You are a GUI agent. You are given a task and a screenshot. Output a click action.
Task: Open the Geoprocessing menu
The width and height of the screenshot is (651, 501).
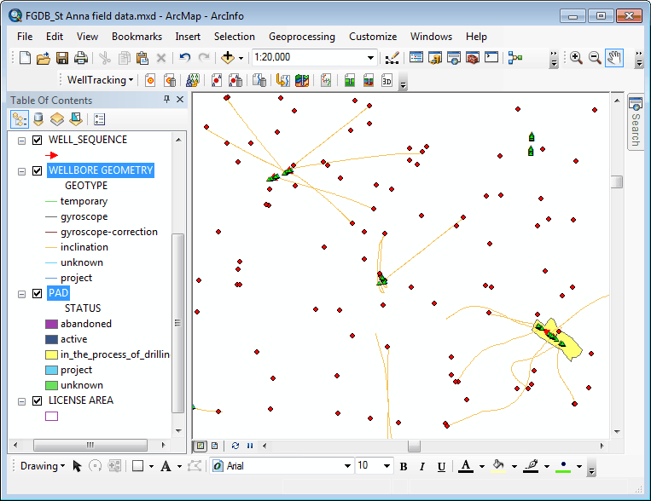click(302, 37)
